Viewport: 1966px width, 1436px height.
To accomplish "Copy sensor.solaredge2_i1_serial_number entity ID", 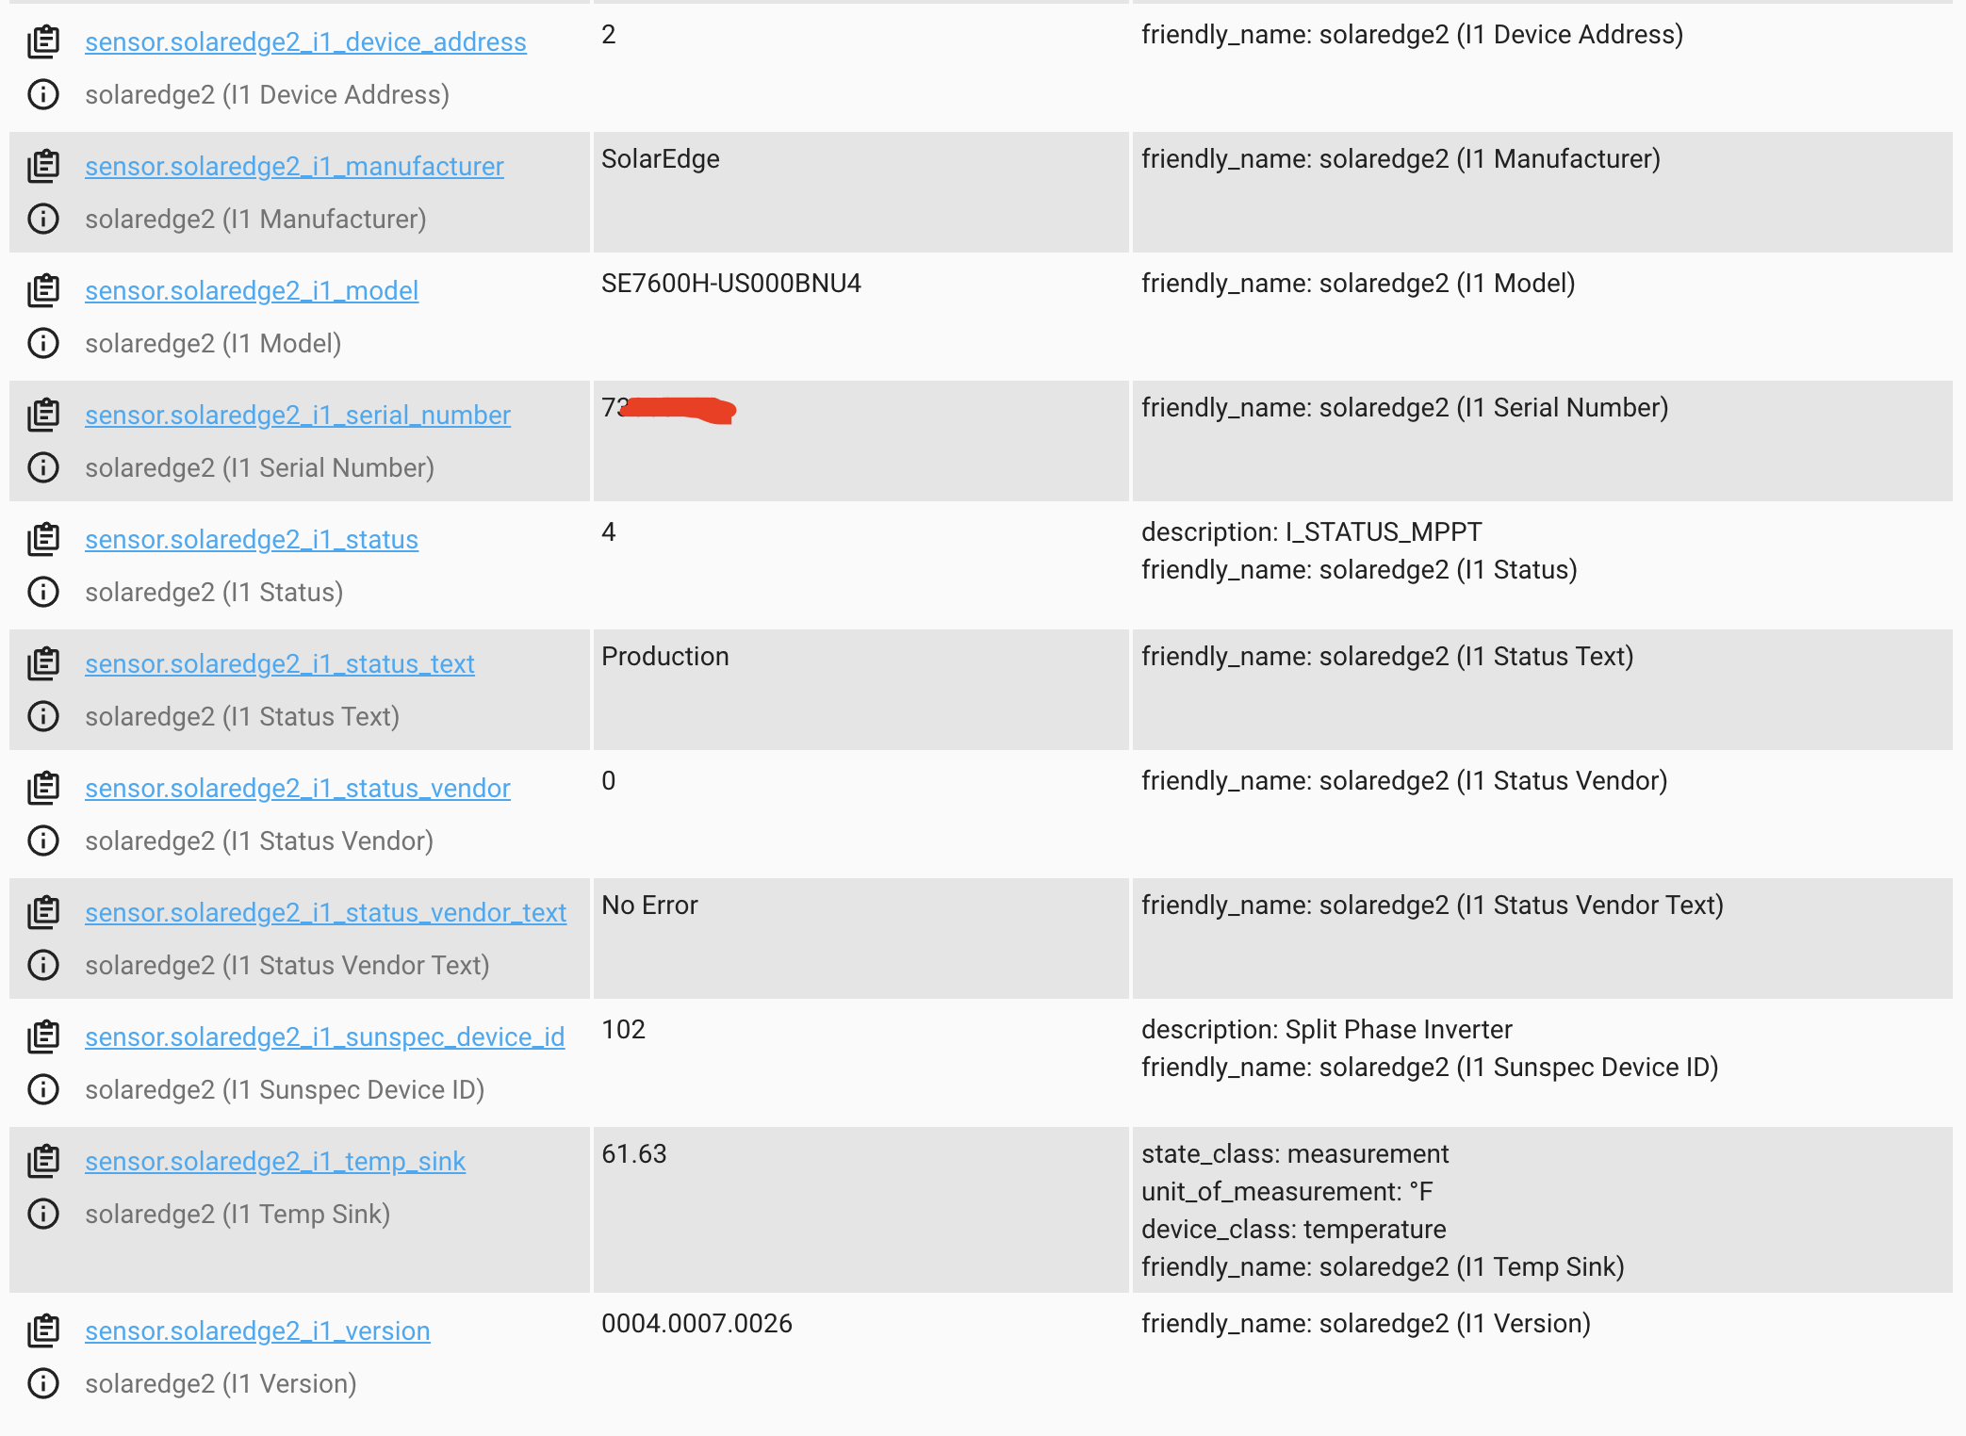I will tap(43, 415).
